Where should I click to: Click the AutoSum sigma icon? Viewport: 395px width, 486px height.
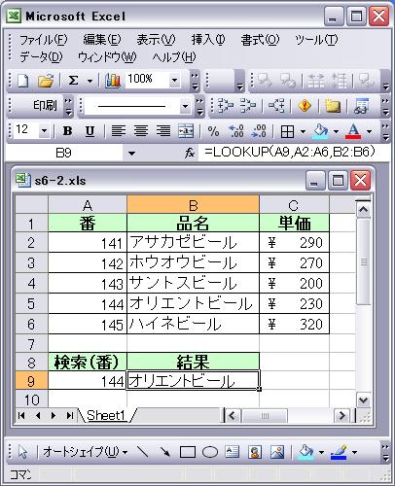73,81
